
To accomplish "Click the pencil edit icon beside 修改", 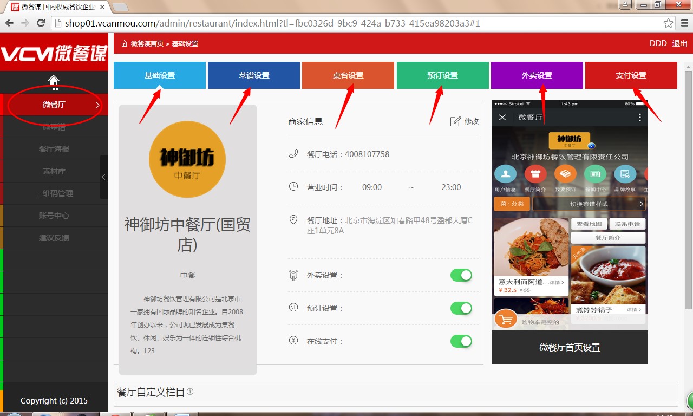I will (456, 121).
